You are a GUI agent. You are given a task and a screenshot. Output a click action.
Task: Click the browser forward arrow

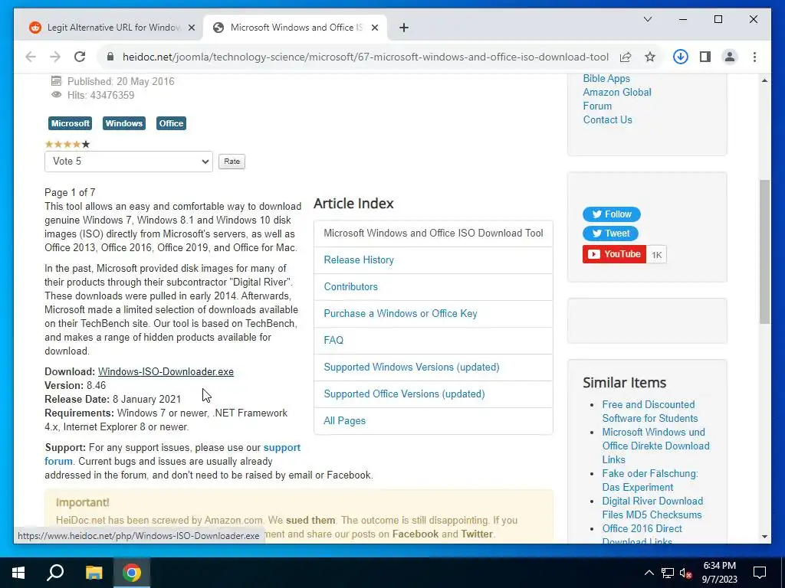click(x=55, y=57)
